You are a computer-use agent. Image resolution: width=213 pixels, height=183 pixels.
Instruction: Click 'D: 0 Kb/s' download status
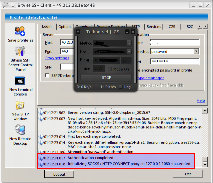[84, 87]
